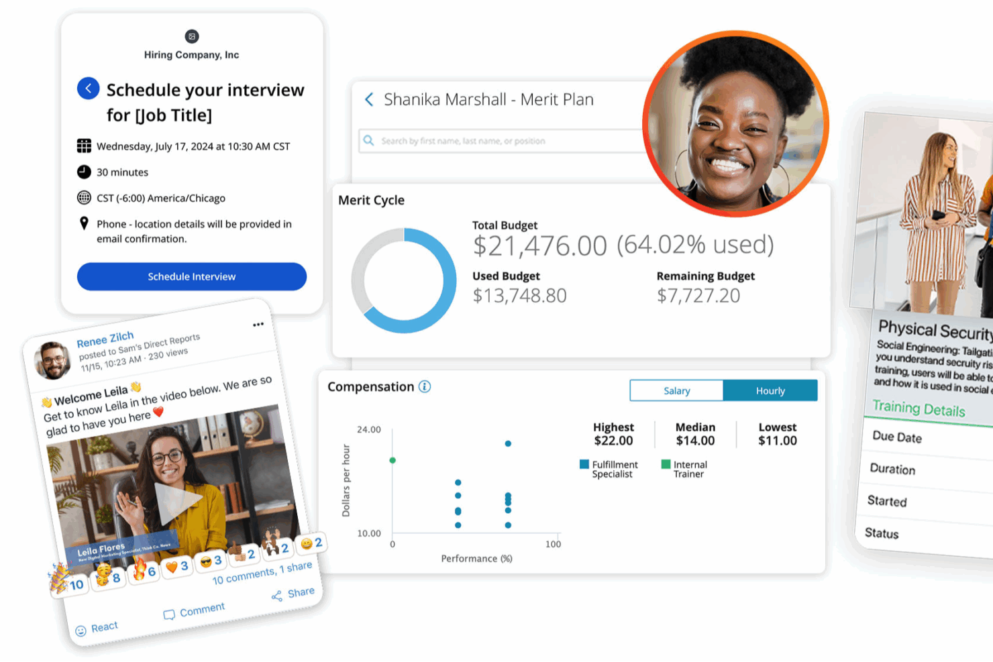Click the Share icon on the post
This screenshot has width=993, height=662.
click(x=276, y=596)
